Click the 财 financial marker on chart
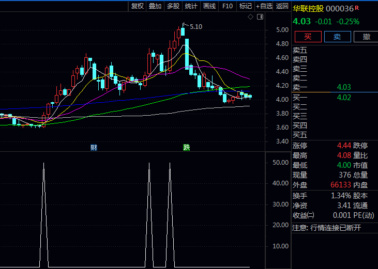The image size is (378, 269). click(94, 147)
